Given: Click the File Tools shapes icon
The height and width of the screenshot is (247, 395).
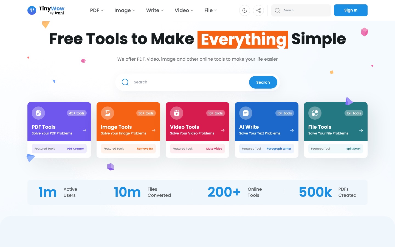Looking at the screenshot, I should [x=315, y=113].
